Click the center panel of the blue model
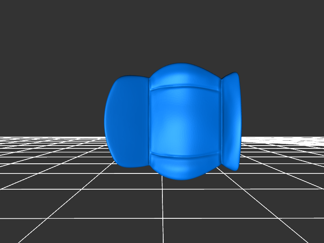Image resolution: width=324 pixels, height=243 pixels. 184,121
